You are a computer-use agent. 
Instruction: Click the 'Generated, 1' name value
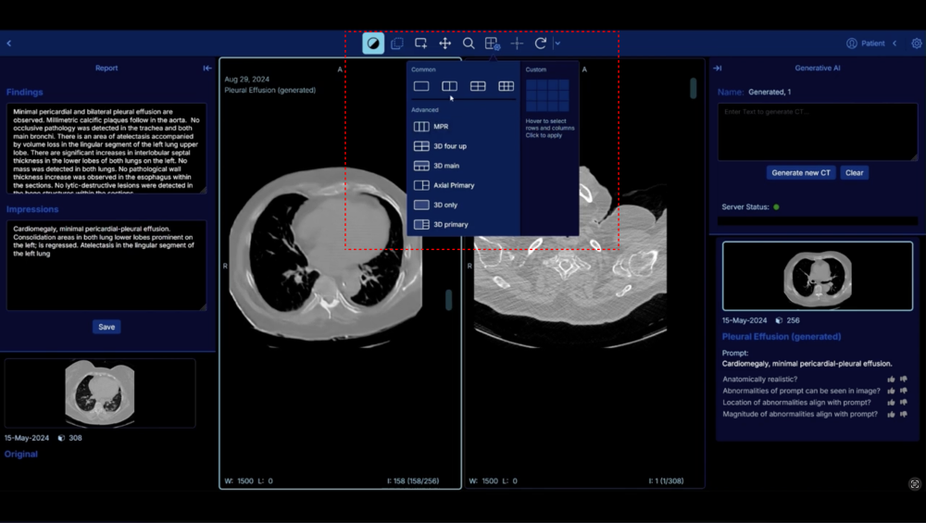pyautogui.click(x=770, y=92)
